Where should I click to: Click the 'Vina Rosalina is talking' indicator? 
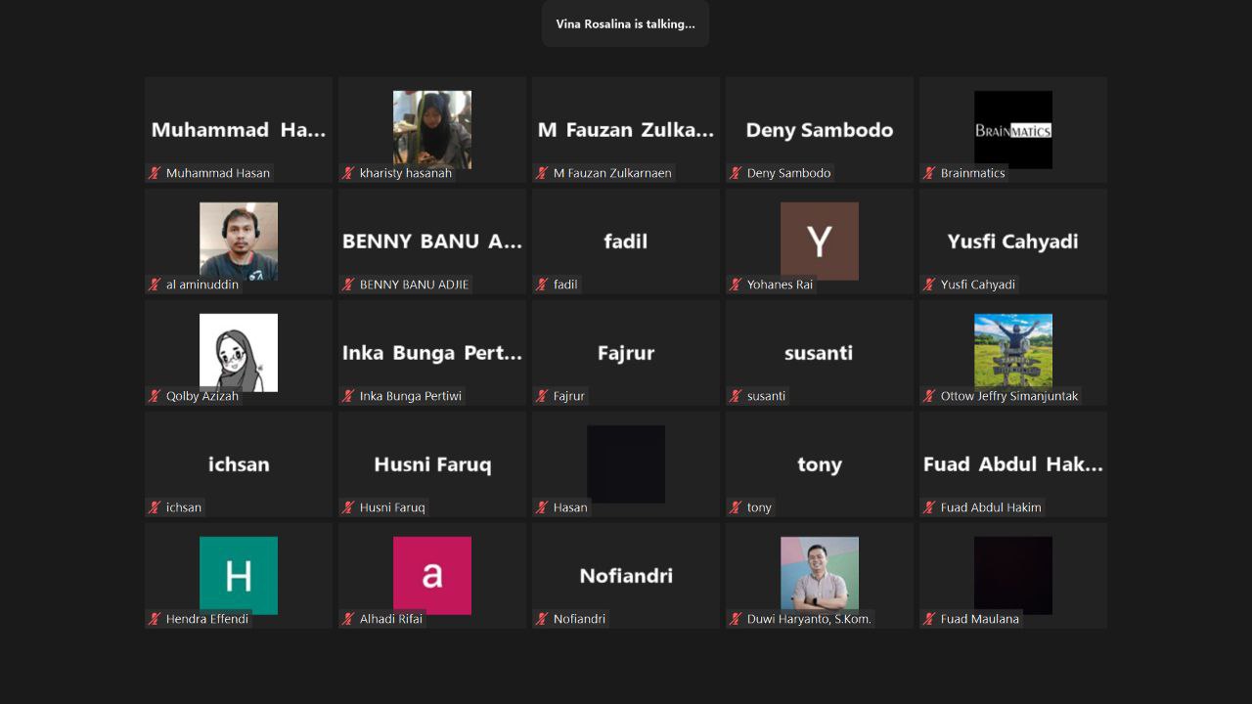[625, 23]
